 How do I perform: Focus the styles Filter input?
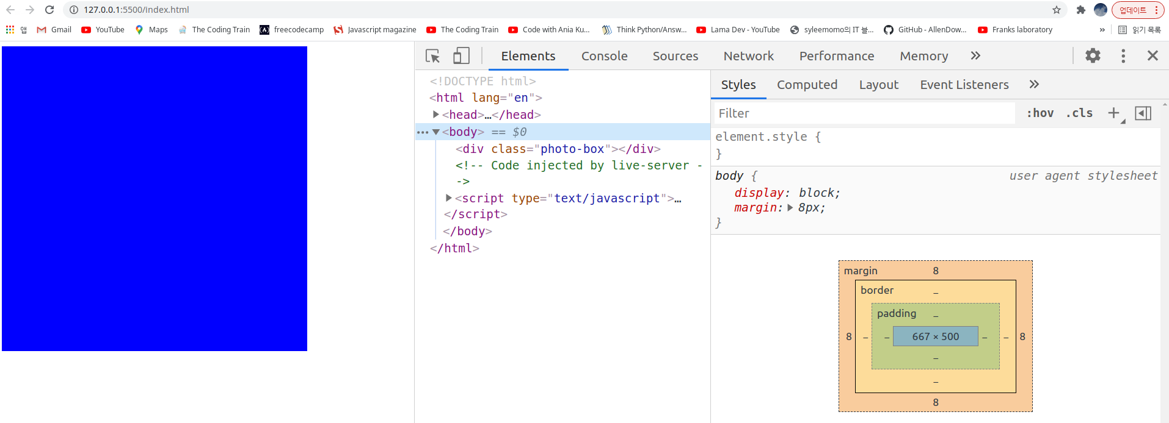click(864, 113)
